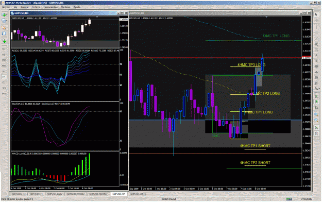Toggle the active H4 timeframe button
The image size is (322, 202).
(4, 77)
